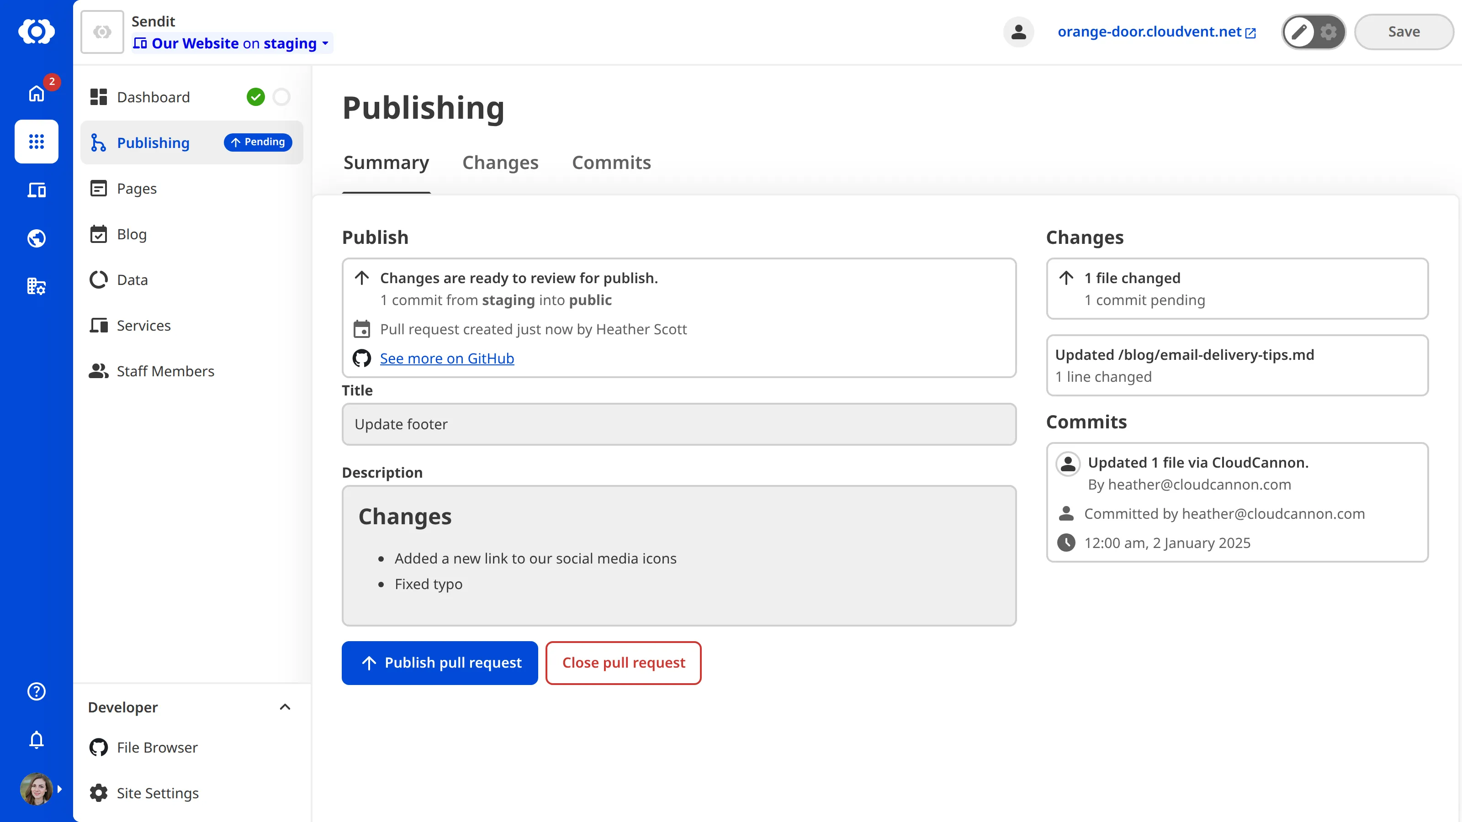Open File Browser under Developer

coord(192,747)
